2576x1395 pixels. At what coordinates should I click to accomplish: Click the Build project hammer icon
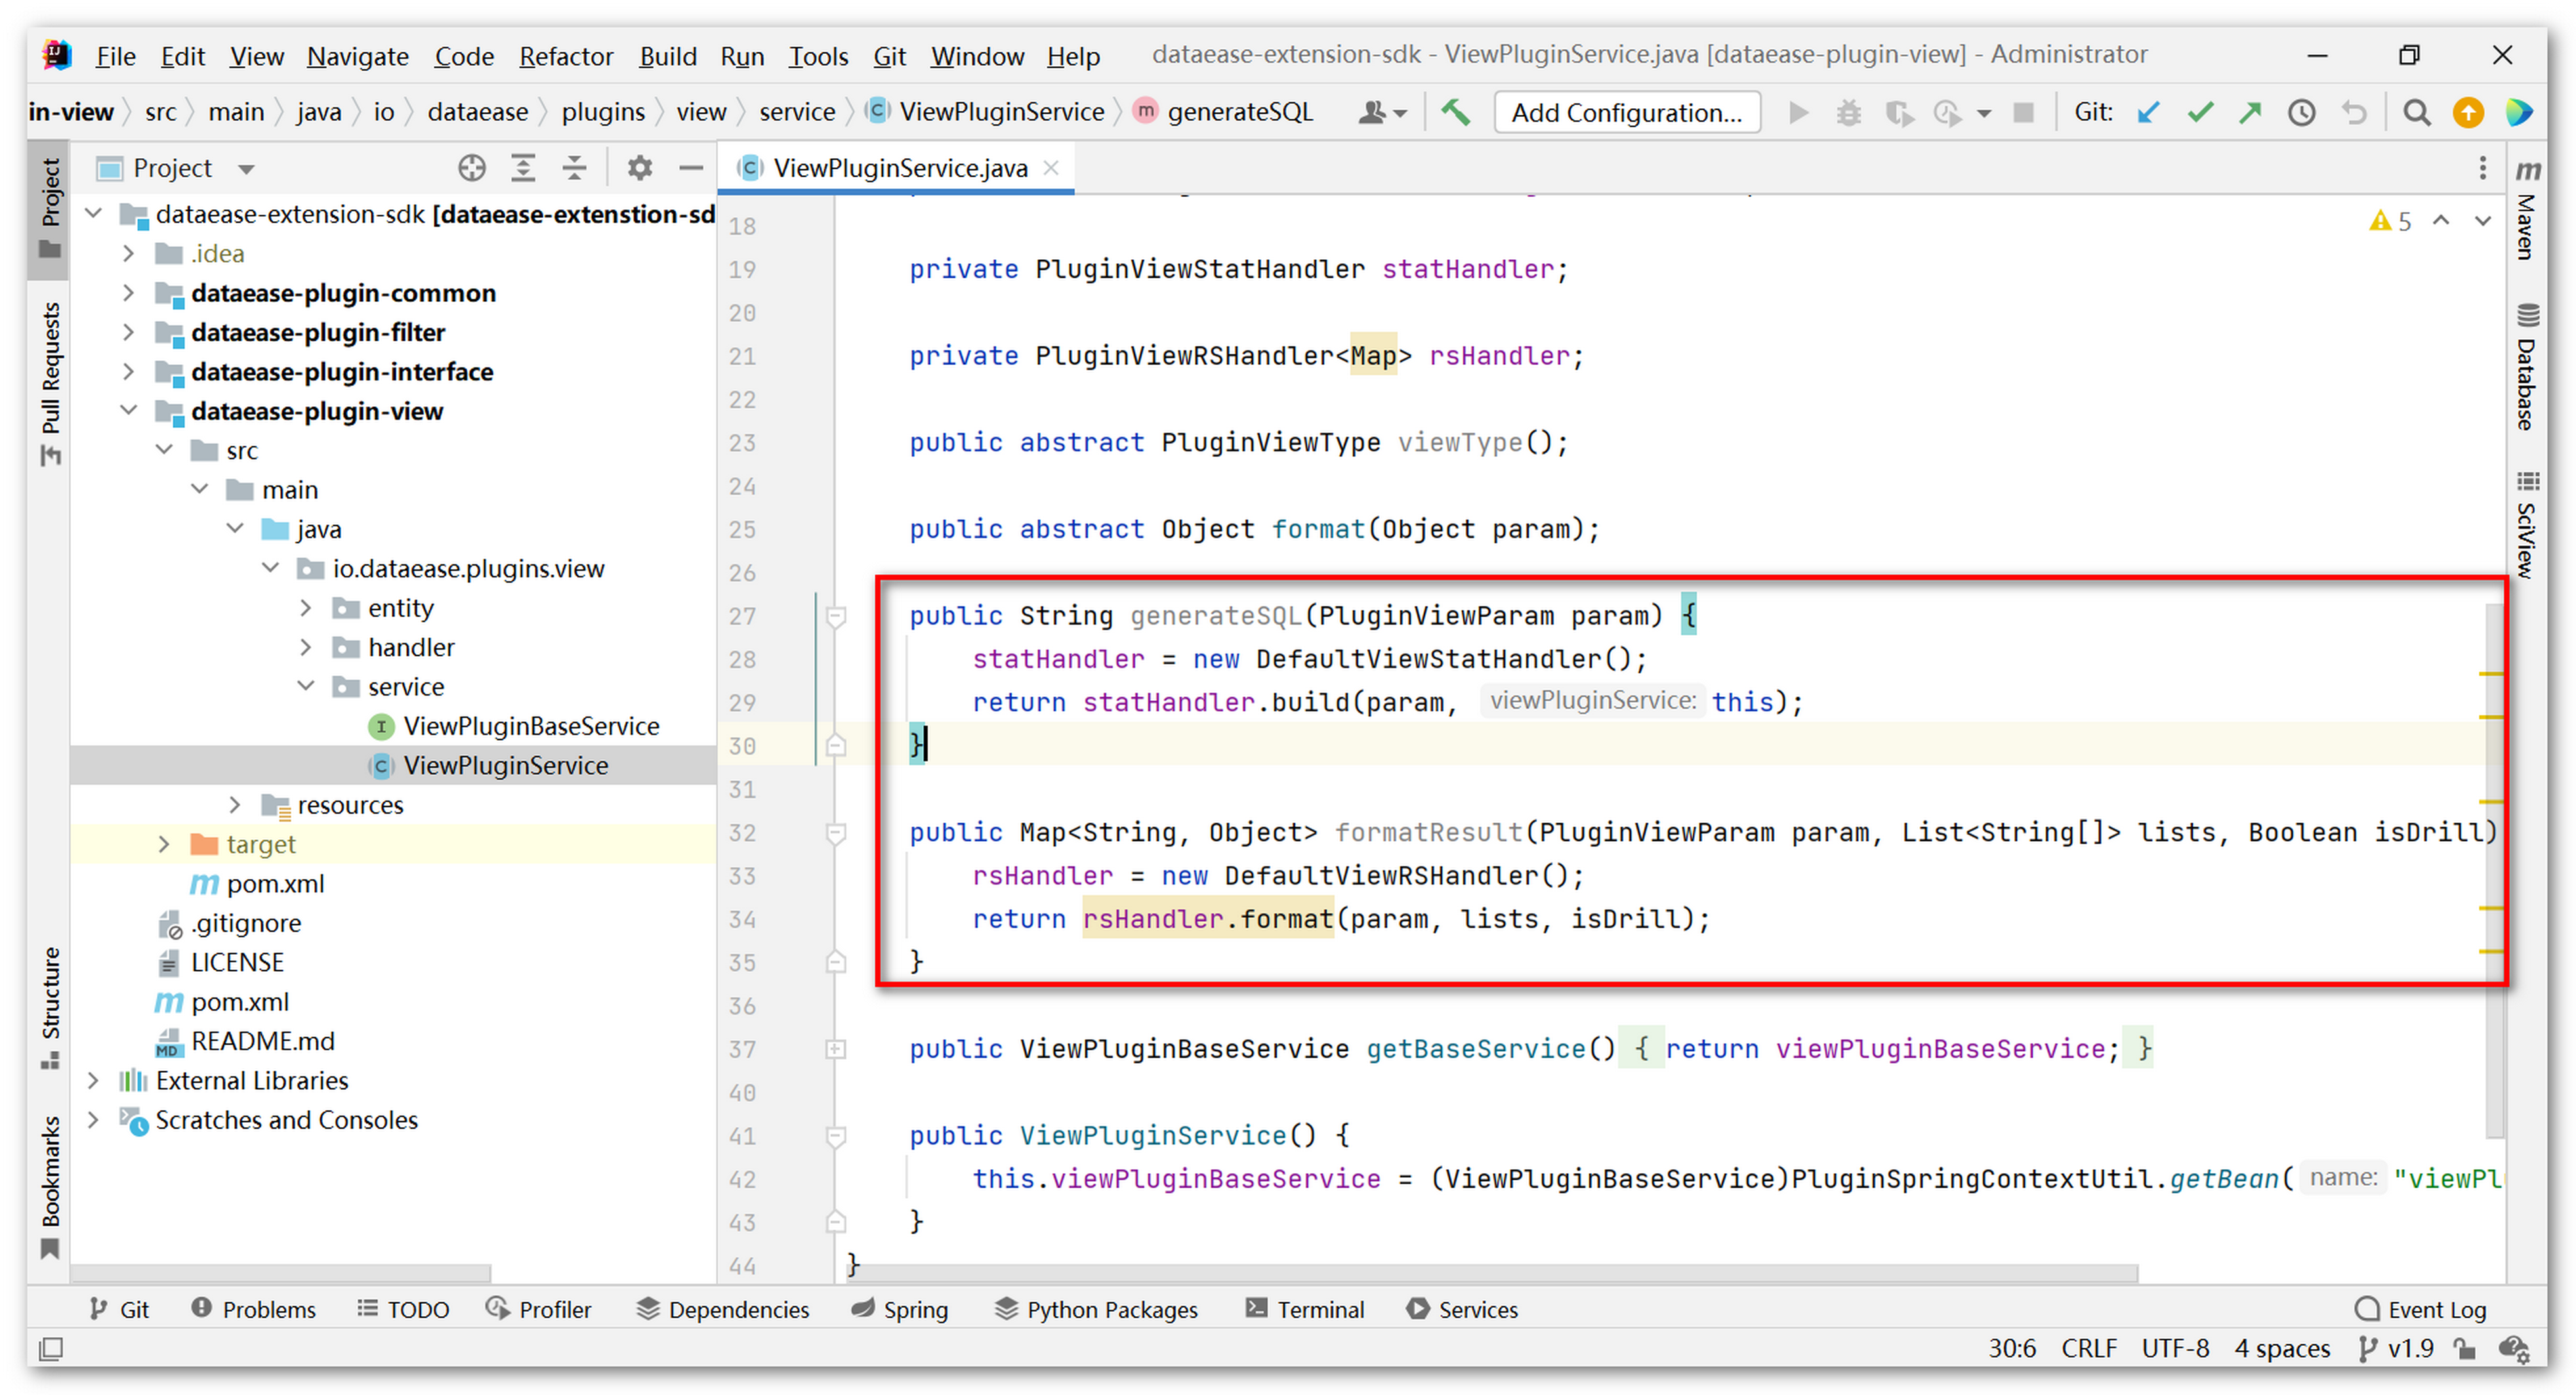1455,112
